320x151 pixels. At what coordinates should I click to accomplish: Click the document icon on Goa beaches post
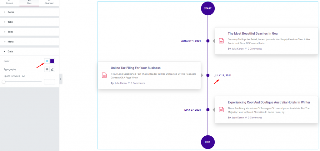pyautogui.click(x=222, y=41)
